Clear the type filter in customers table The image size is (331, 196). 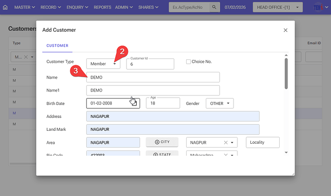(x=26, y=57)
